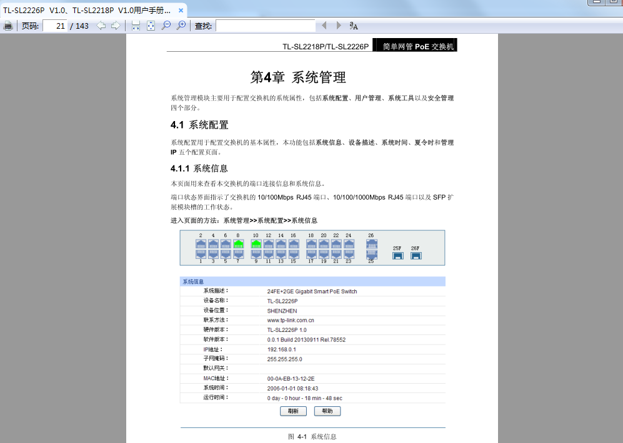Toggle match case search icon
Screen dimensions: 623x443
(x=354, y=26)
